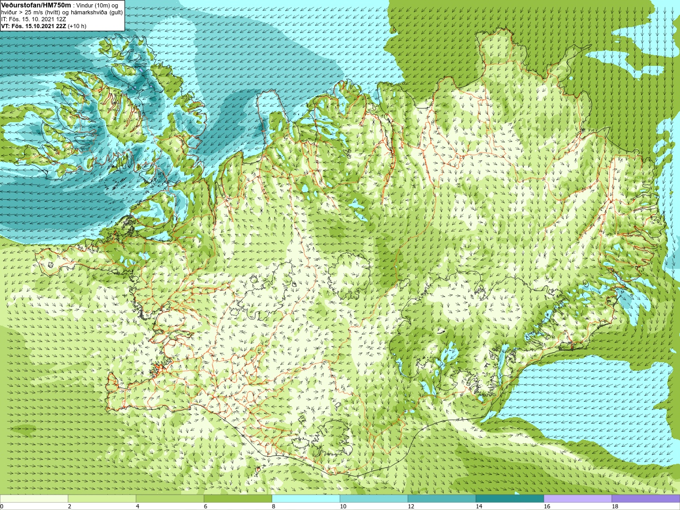This screenshot has height=510, width=680.
Task: Click the 4–6 m/s green legend swatch
Action: tap(170, 499)
